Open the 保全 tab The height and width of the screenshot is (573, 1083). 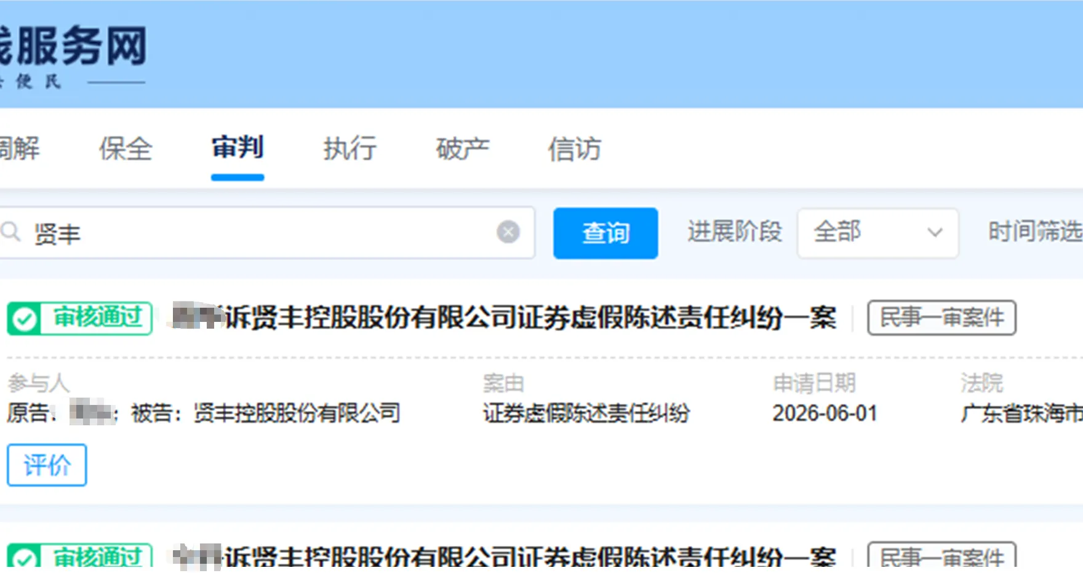click(x=126, y=149)
